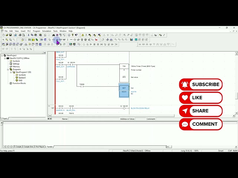This screenshot has width=238, height=178.
Task: Collapse the NewProgram1 (00) node
Action: tap(11, 72)
